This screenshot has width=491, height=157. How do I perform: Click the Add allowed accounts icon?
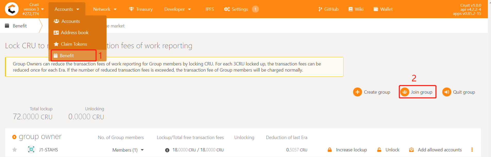[411, 150]
